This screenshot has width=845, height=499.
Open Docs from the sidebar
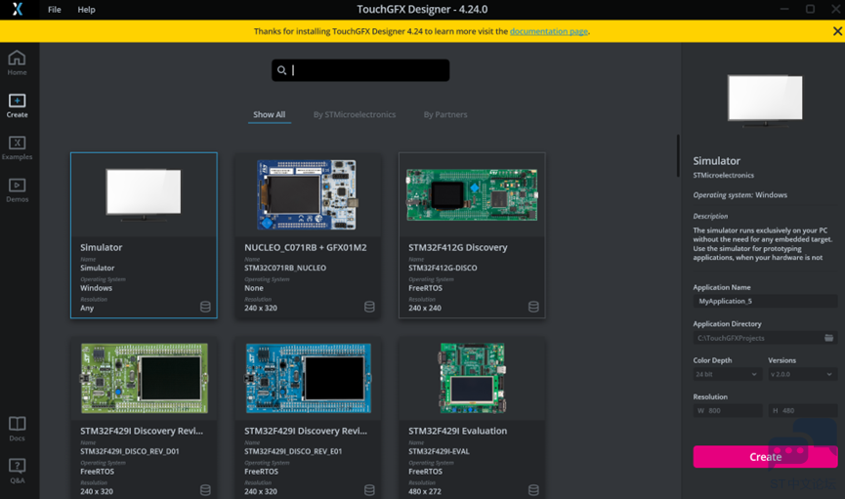pos(17,429)
